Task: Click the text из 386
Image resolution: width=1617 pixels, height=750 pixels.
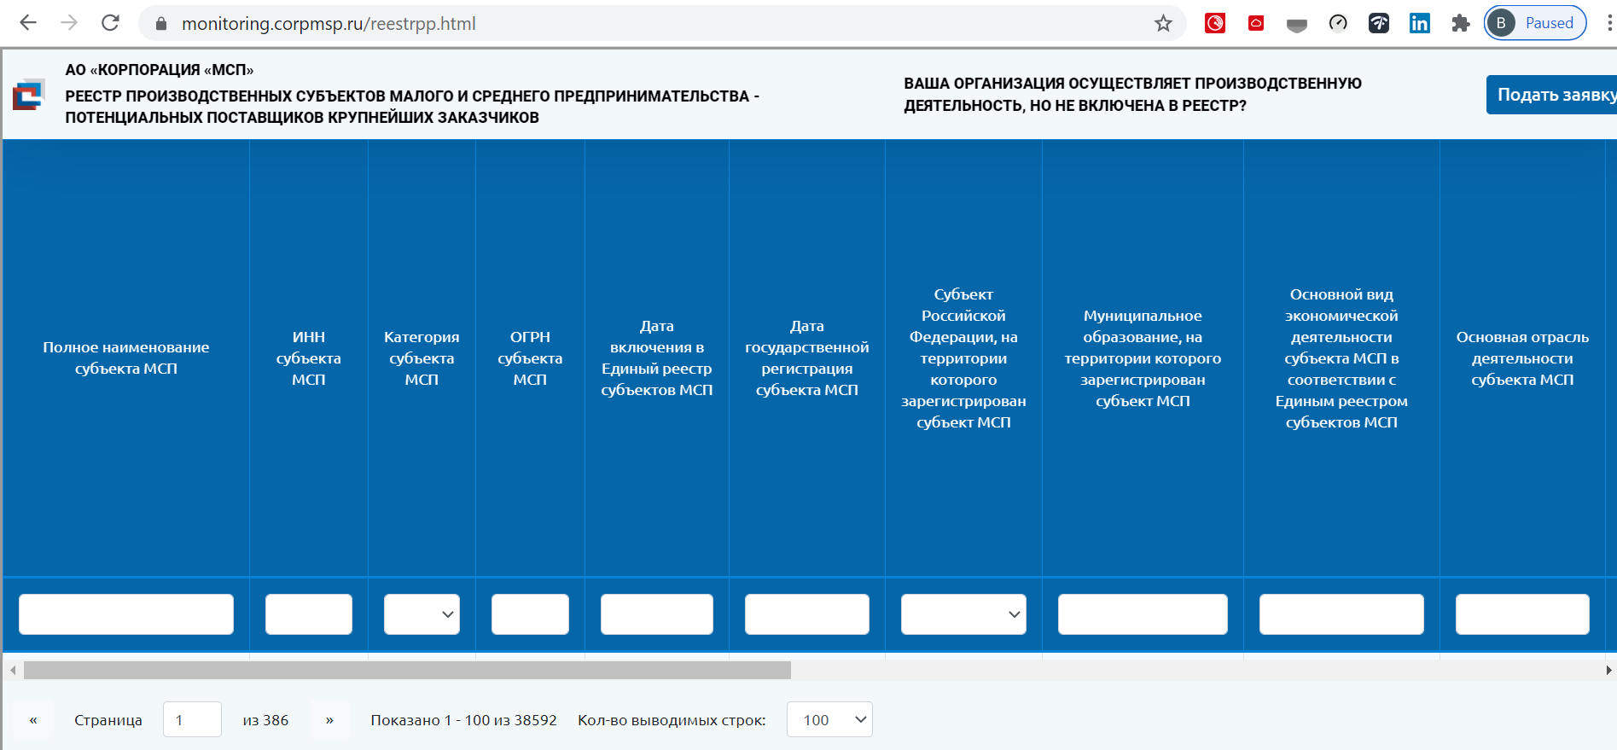Action: pos(265,720)
